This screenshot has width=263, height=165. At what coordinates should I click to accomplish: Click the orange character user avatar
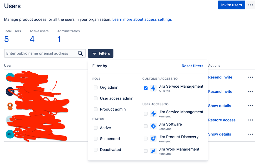(x=10, y=106)
